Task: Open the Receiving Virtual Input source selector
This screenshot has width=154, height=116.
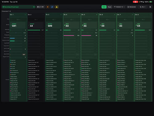Action: pyautogui.click(x=18, y=7)
